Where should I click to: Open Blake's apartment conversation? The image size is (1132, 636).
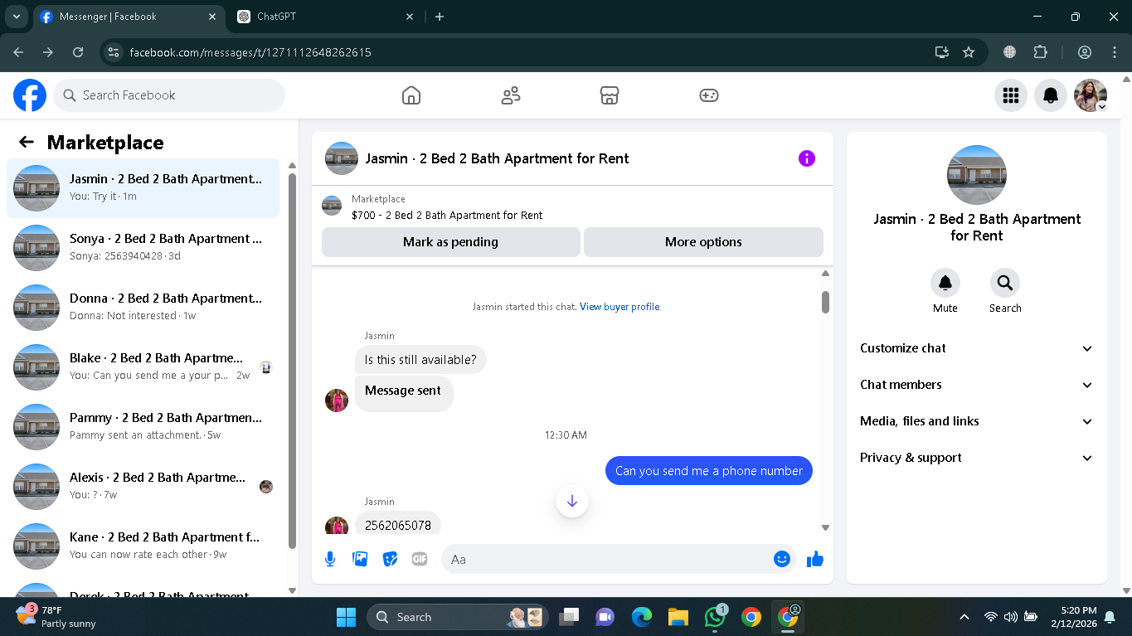pyautogui.click(x=143, y=367)
